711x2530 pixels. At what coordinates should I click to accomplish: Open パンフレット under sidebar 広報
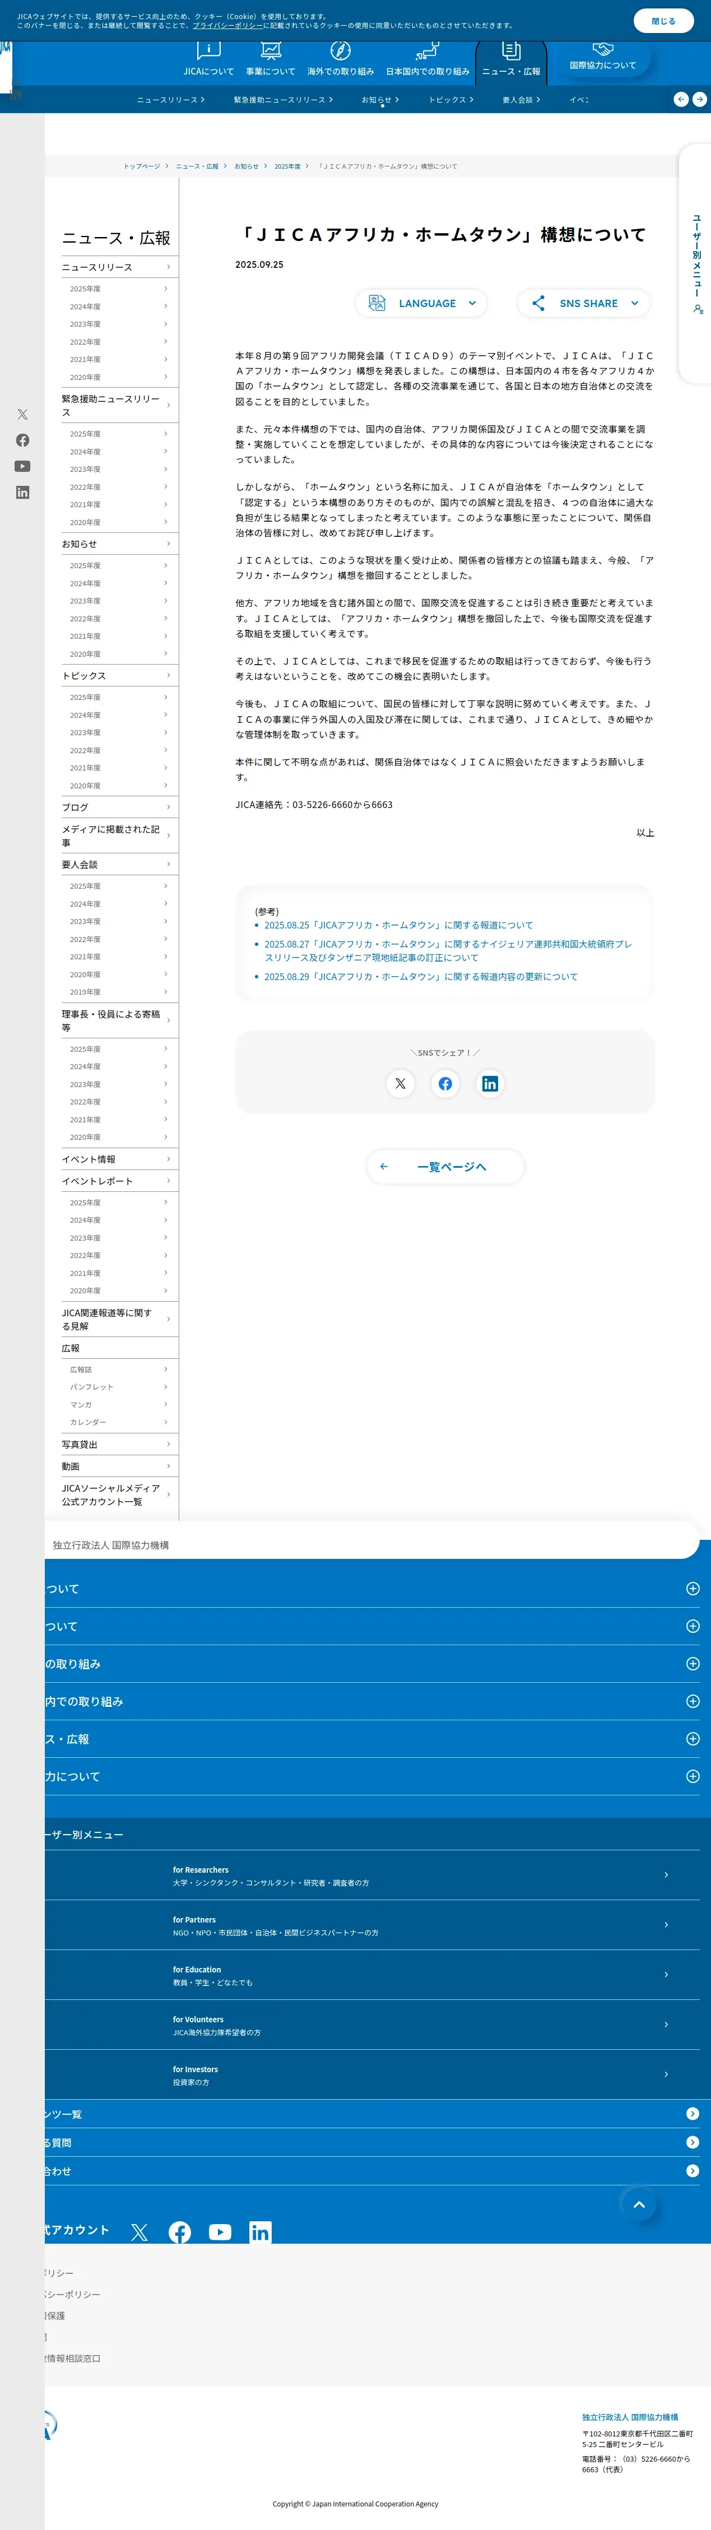119,1387
